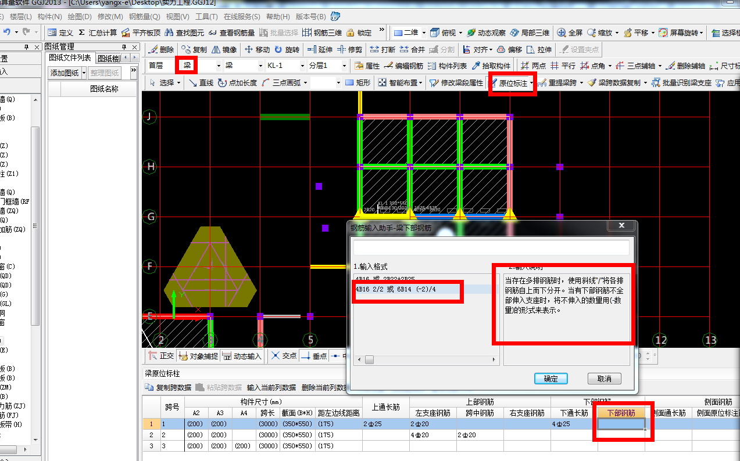Open 查找图元 find element tool
The image size is (740, 461).
(185, 33)
